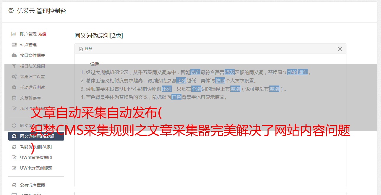This screenshot has width=381, height=195.
Task: Toggle 源码 source view in the editor
Action: [86, 49]
